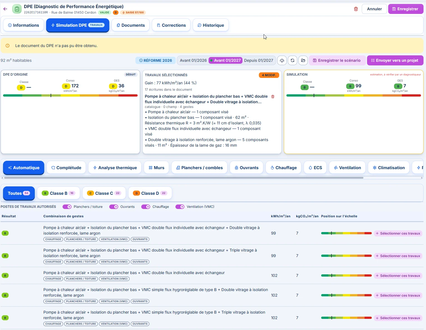Toggle the Planchers / toiture switch
The height and width of the screenshot is (330, 426).
67,207
